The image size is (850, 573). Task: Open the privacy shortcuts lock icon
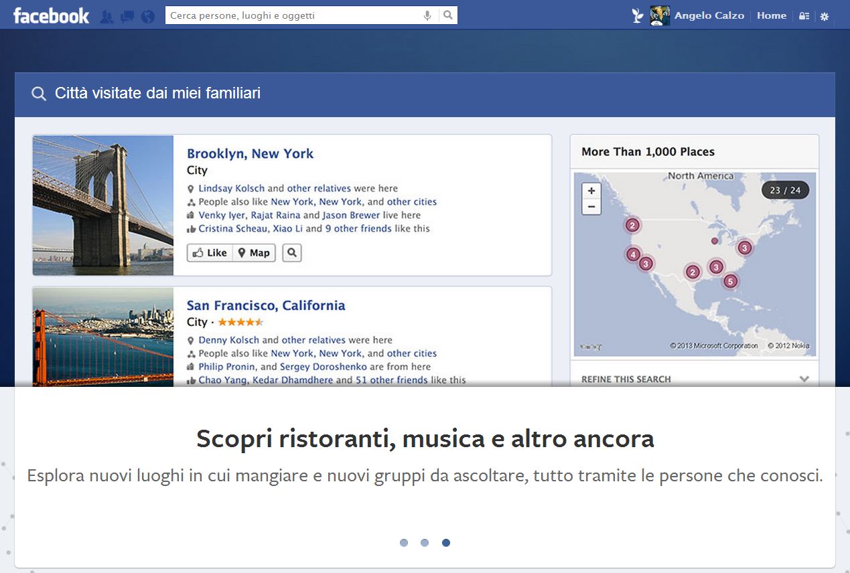(x=804, y=16)
